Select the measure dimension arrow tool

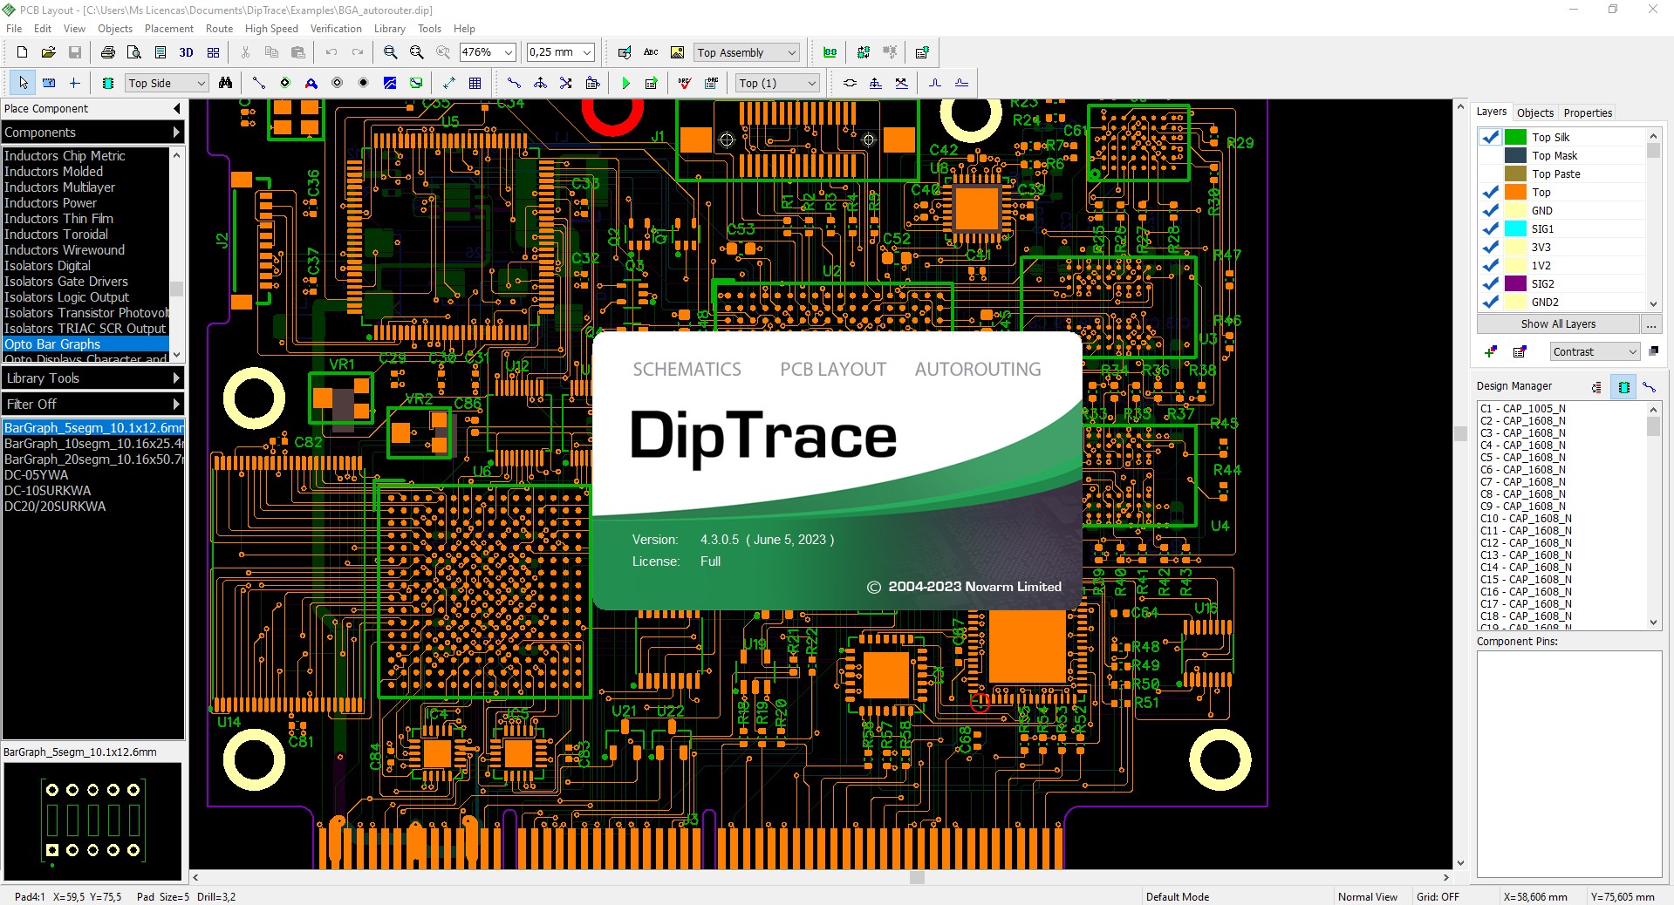click(449, 83)
